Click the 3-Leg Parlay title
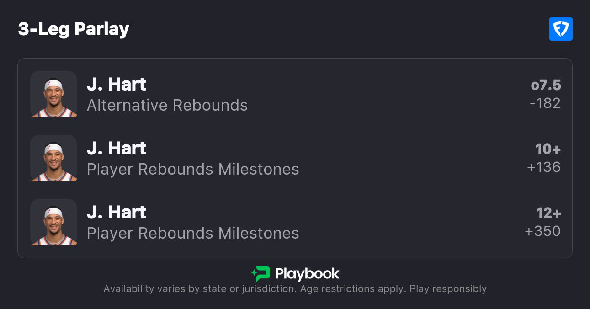Viewport: 590px width, 309px height. point(74,29)
